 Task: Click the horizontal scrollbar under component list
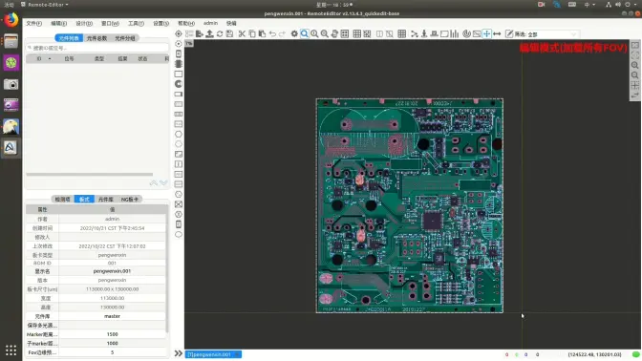(x=89, y=175)
